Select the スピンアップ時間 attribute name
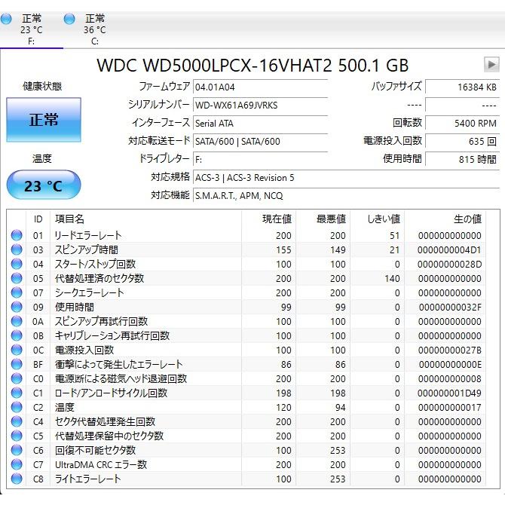This screenshot has height=505, width=505. pyautogui.click(x=87, y=249)
